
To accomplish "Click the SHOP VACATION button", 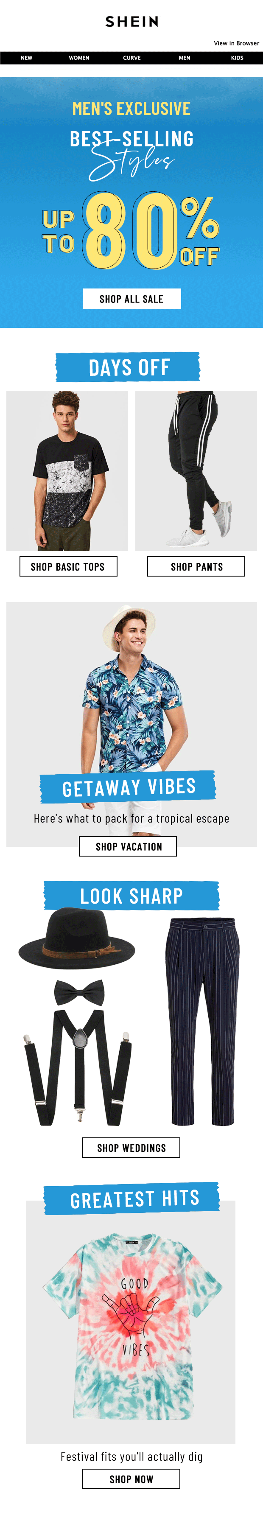I will click(x=128, y=846).
